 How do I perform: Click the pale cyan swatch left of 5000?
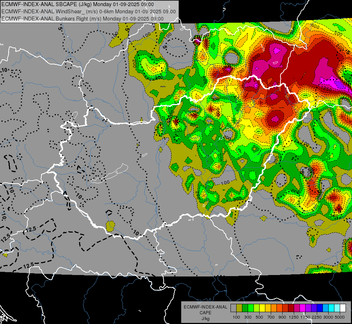coord(337,308)
